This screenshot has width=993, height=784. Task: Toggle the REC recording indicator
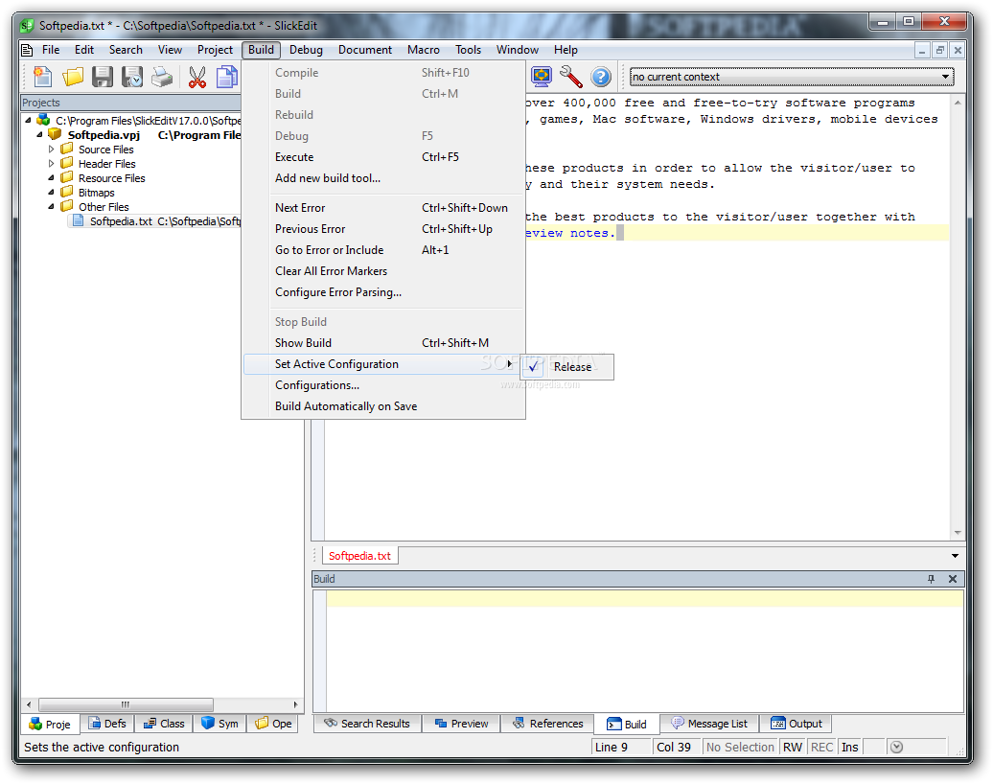[x=822, y=748]
